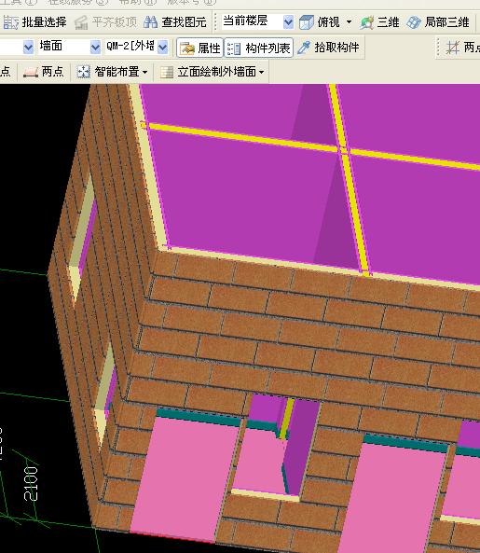Expand the 智能布置 dropdown arrow
Image resolution: width=480 pixels, height=553 pixels.
(144, 72)
